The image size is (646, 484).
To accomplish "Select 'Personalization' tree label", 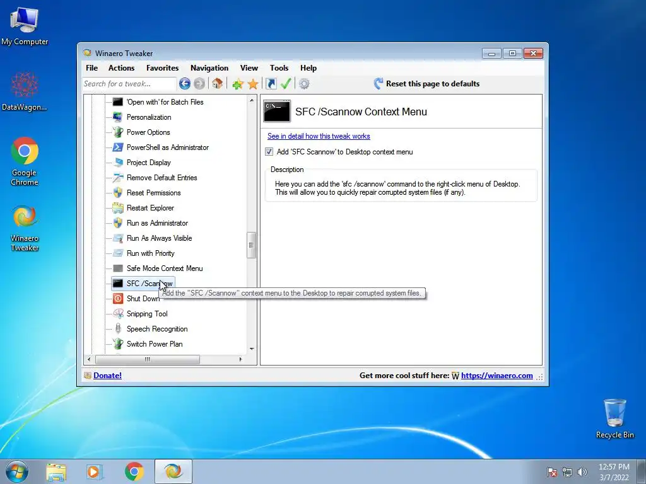I will coord(149,117).
